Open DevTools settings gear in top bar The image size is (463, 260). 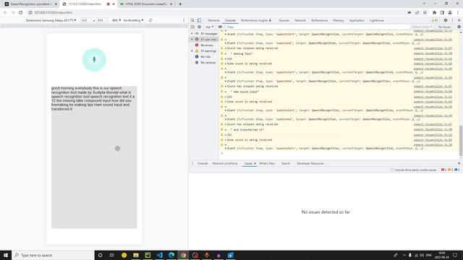click(x=446, y=20)
